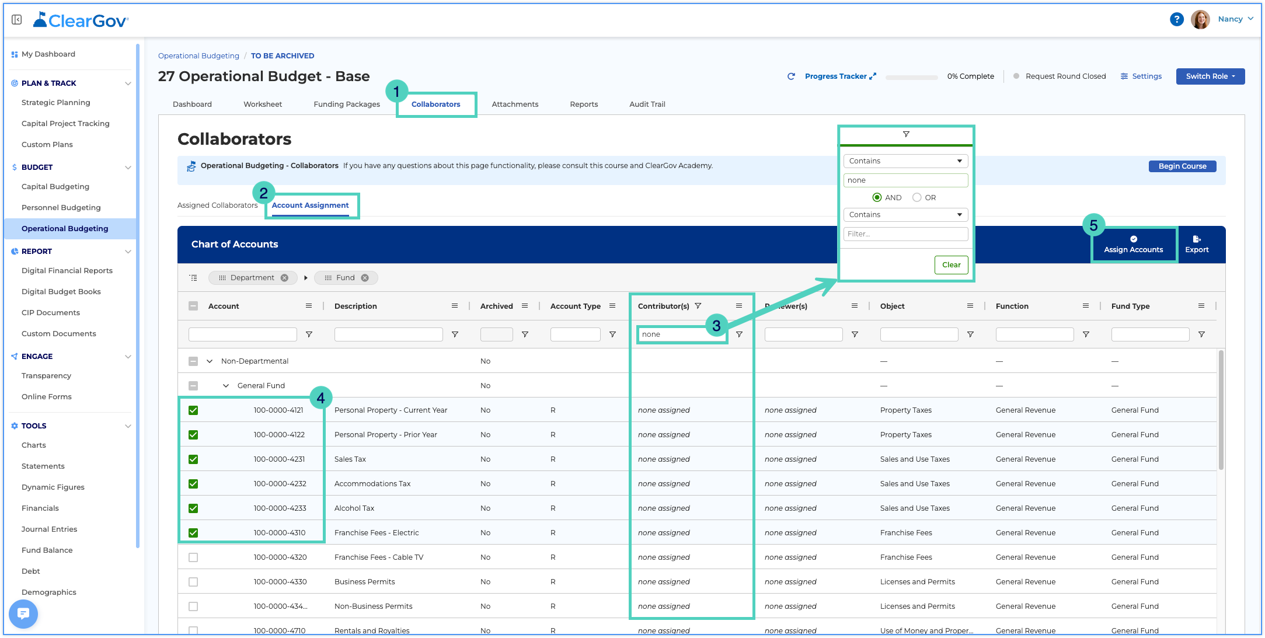Click filter icon next to Account input
Screen dimensions: 1265x638
pyautogui.click(x=309, y=334)
